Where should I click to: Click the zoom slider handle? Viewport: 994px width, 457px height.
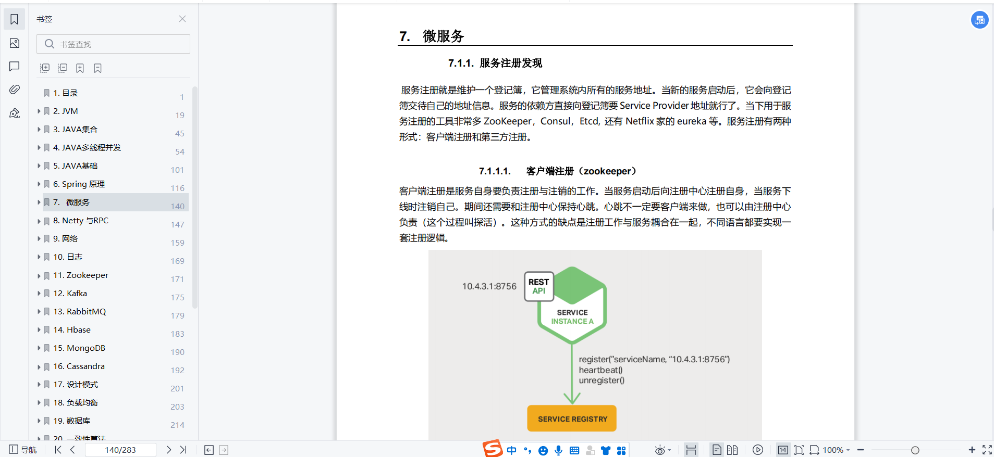tap(915, 450)
